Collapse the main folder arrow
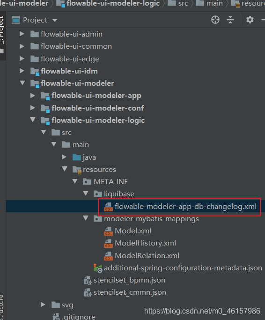Viewport: 265px width, 320px height. click(54, 144)
